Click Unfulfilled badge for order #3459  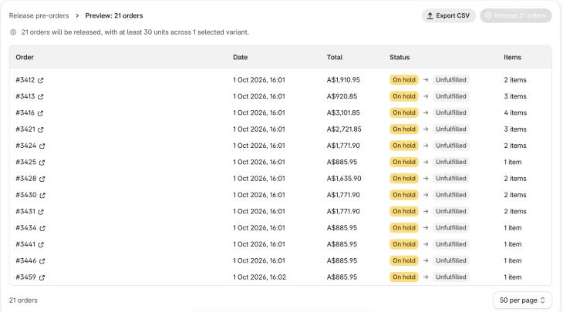[x=451, y=277]
